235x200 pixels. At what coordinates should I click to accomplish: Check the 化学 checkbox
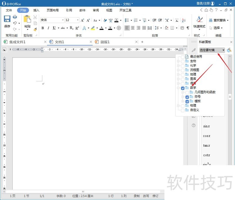pos(183,66)
